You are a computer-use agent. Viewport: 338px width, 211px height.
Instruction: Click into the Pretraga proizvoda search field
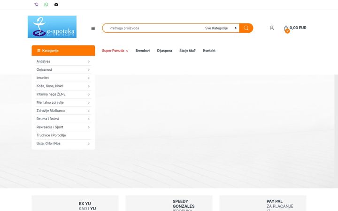coord(154,28)
